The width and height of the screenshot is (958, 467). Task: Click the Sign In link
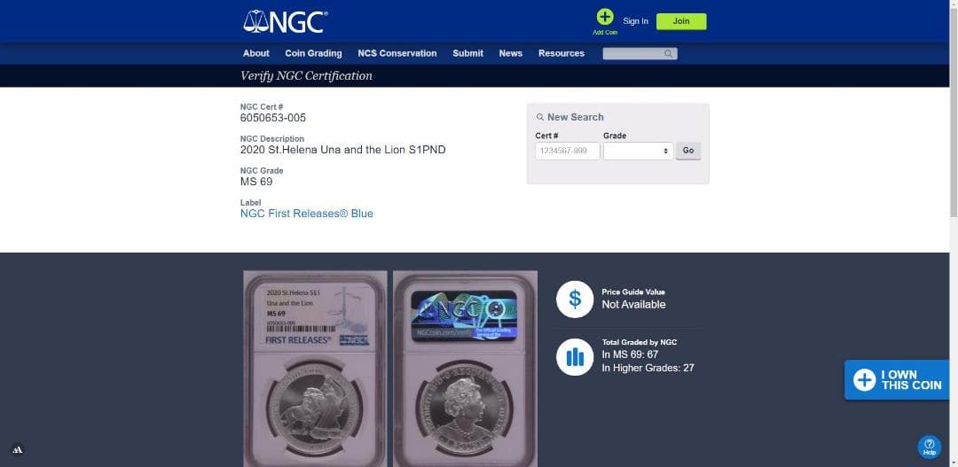click(635, 21)
